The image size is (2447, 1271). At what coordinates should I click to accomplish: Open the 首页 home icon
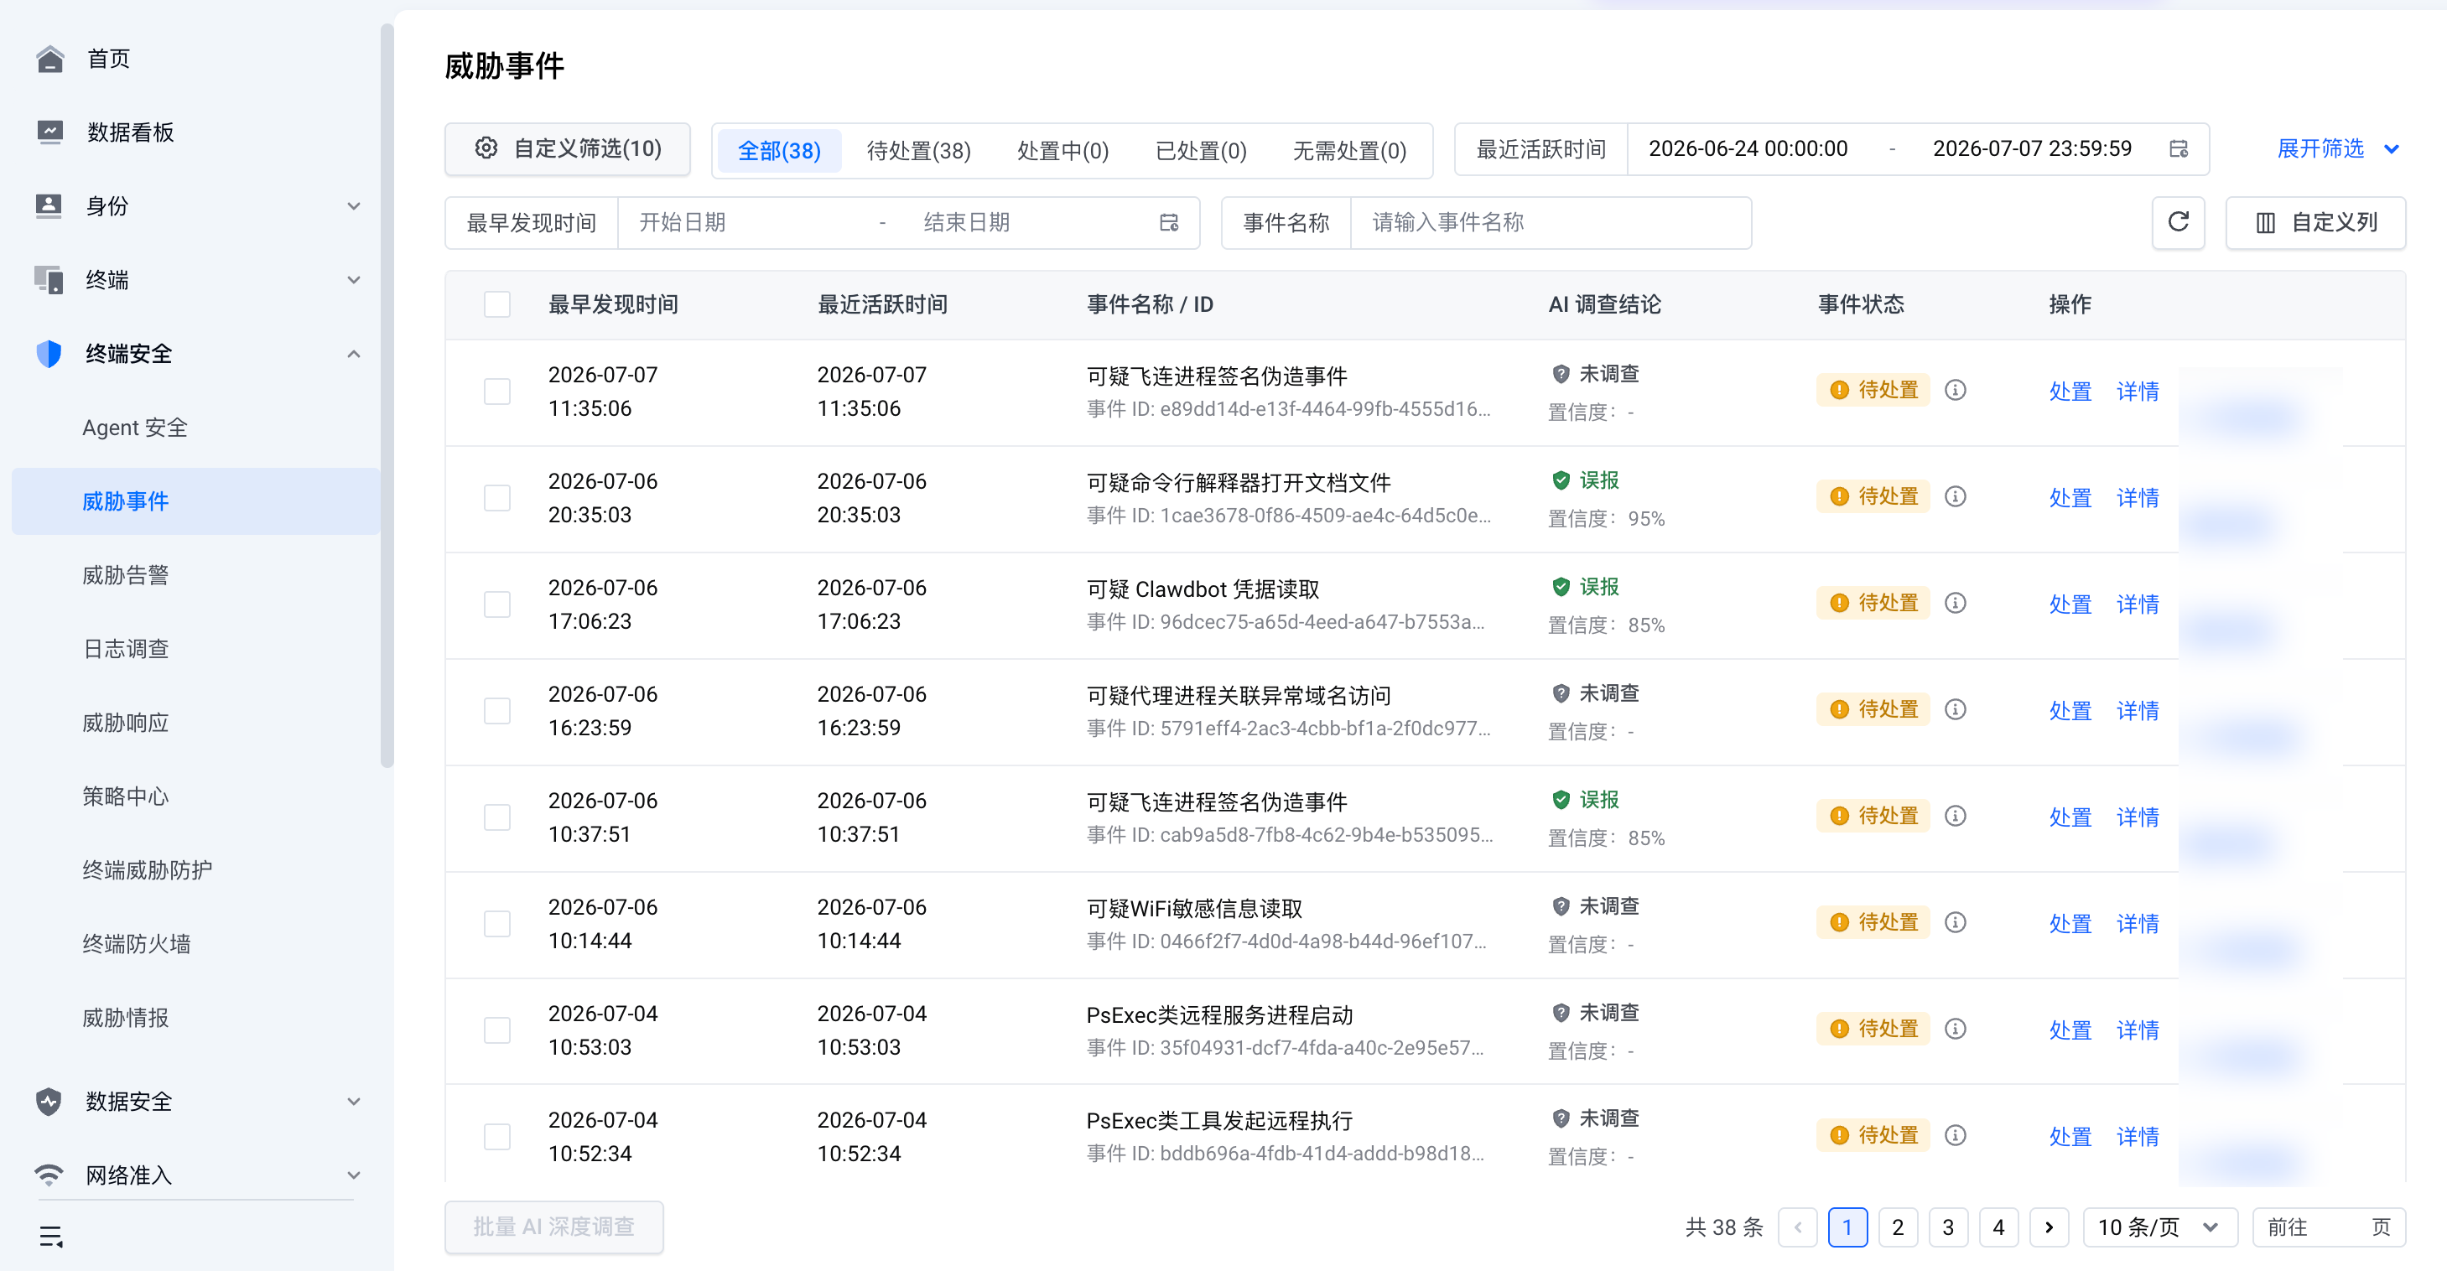click(x=49, y=59)
